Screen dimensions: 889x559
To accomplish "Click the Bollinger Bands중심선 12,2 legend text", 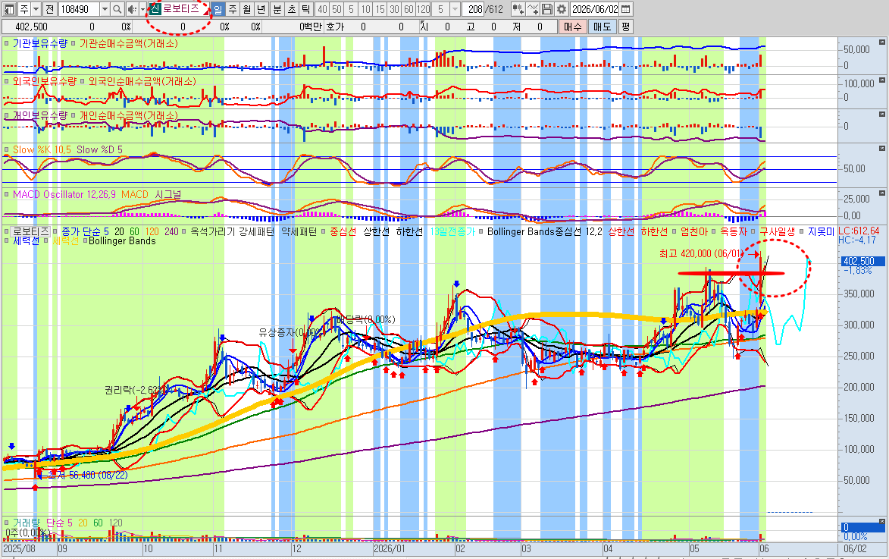I will tap(544, 231).
